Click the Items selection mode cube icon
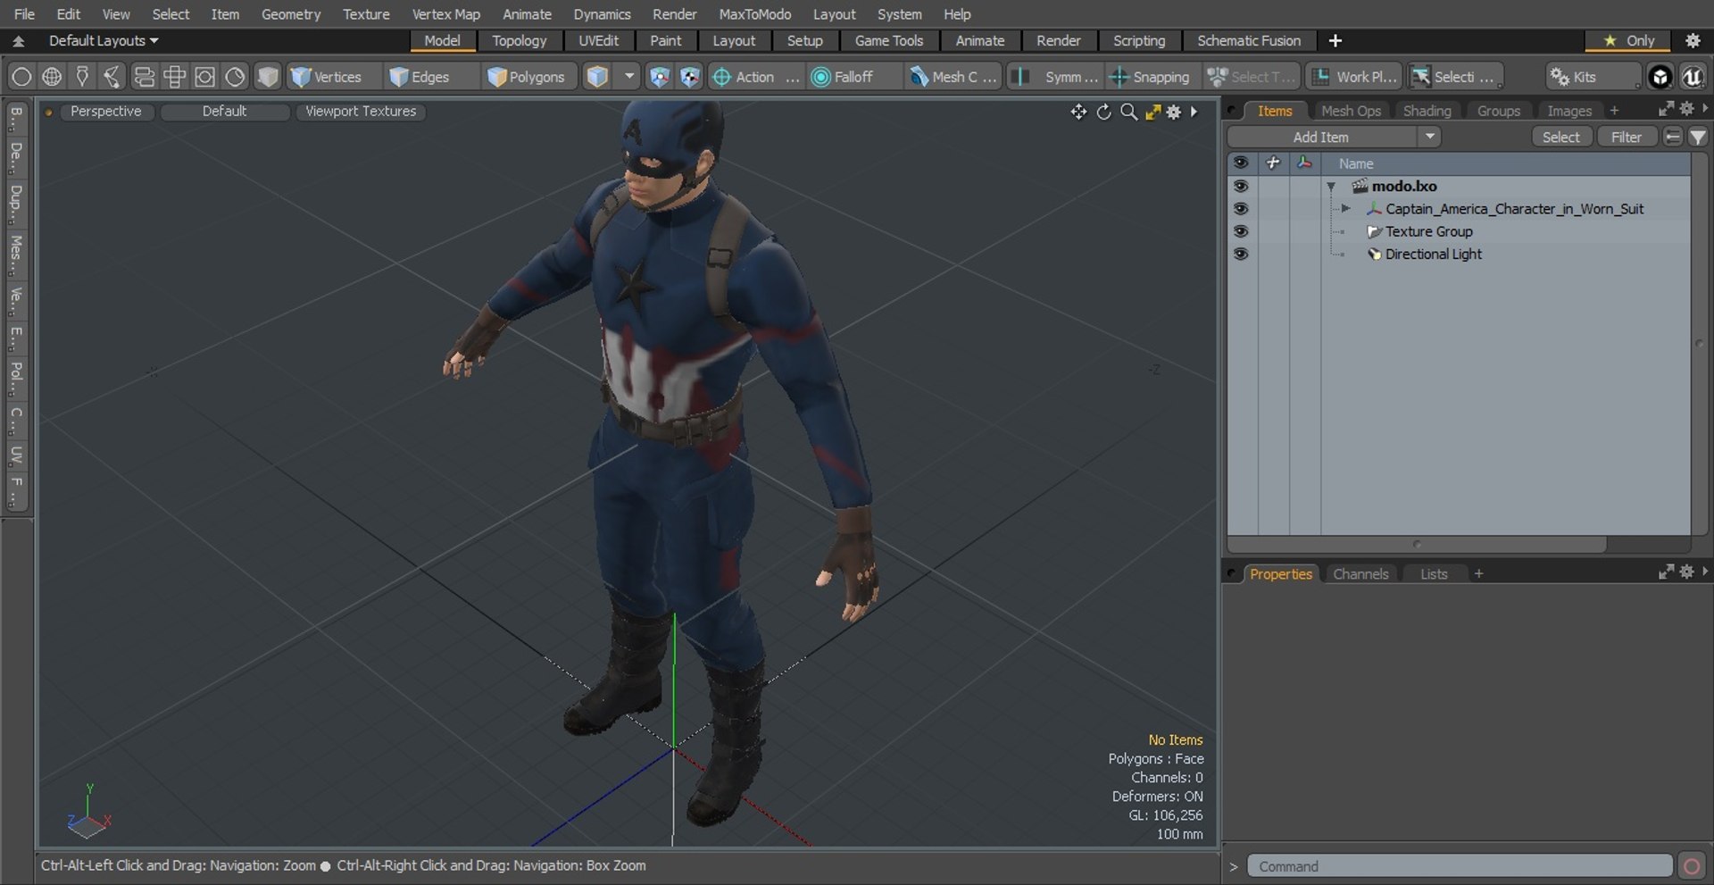Image resolution: width=1714 pixels, height=885 pixels. tap(597, 77)
